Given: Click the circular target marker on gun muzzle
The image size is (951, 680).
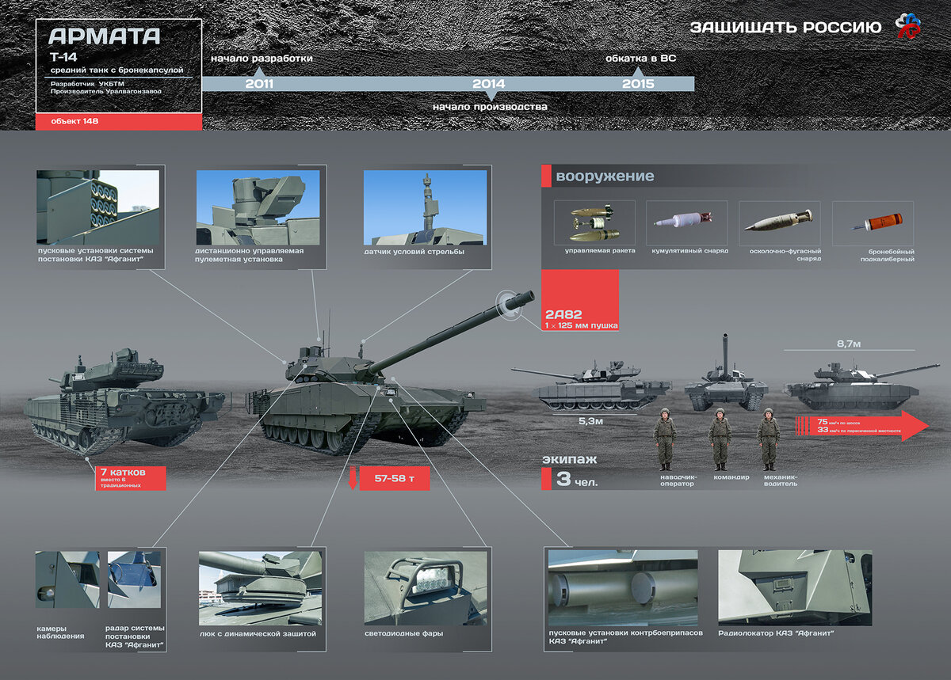Looking at the screenshot, I should click(x=510, y=306).
